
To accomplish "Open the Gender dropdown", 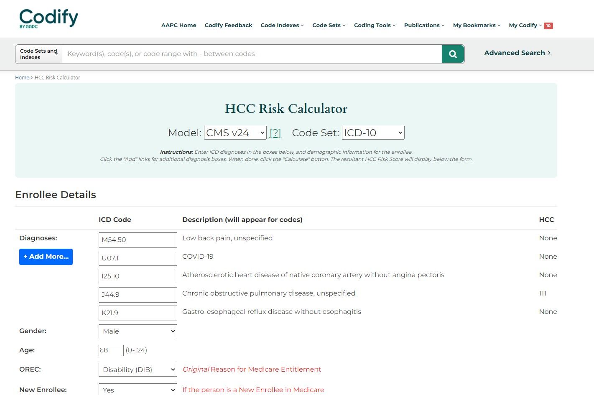I will (x=138, y=331).
